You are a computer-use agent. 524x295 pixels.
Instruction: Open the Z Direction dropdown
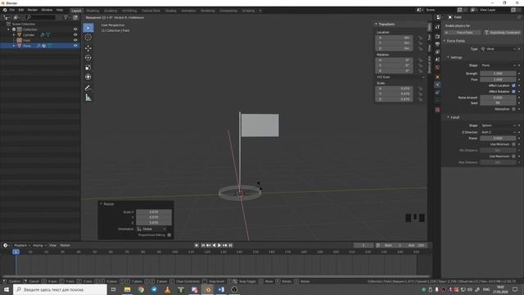pyautogui.click(x=499, y=133)
